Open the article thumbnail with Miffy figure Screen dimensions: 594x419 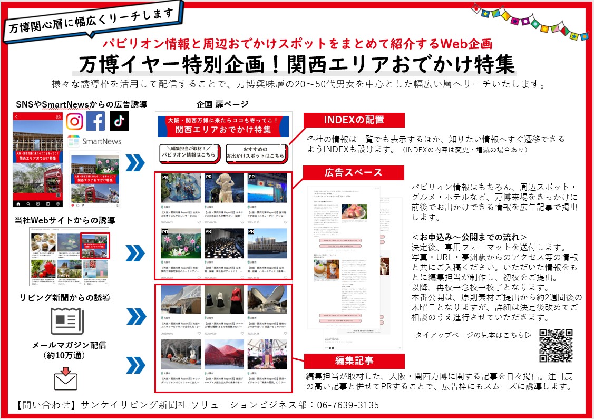(181, 355)
